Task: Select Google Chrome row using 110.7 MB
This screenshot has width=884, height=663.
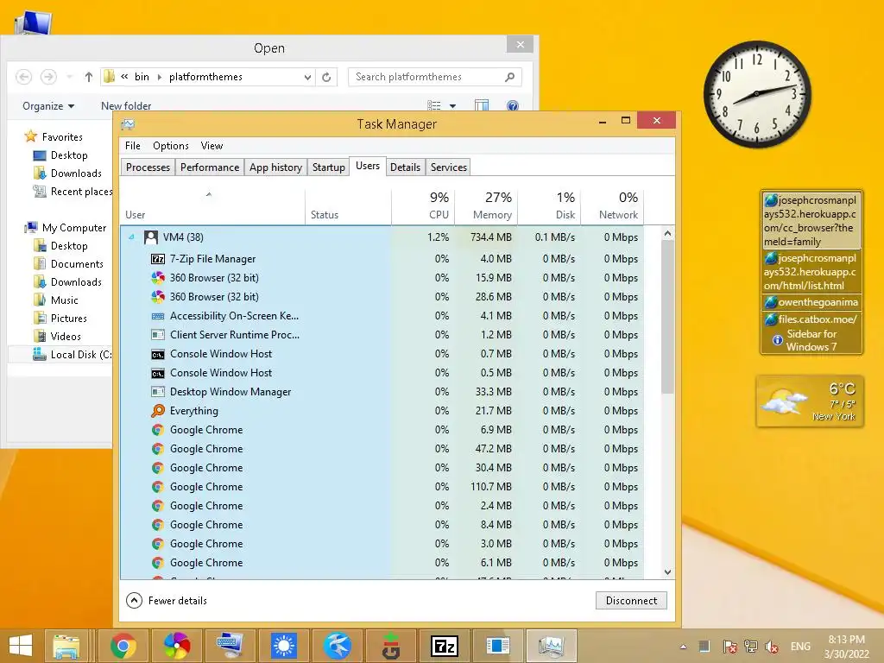Action: [382, 487]
